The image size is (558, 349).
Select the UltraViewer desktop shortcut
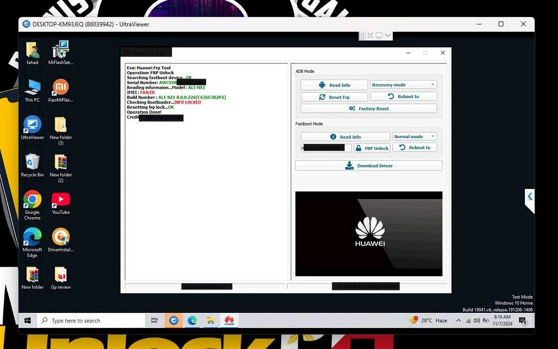pos(32,127)
